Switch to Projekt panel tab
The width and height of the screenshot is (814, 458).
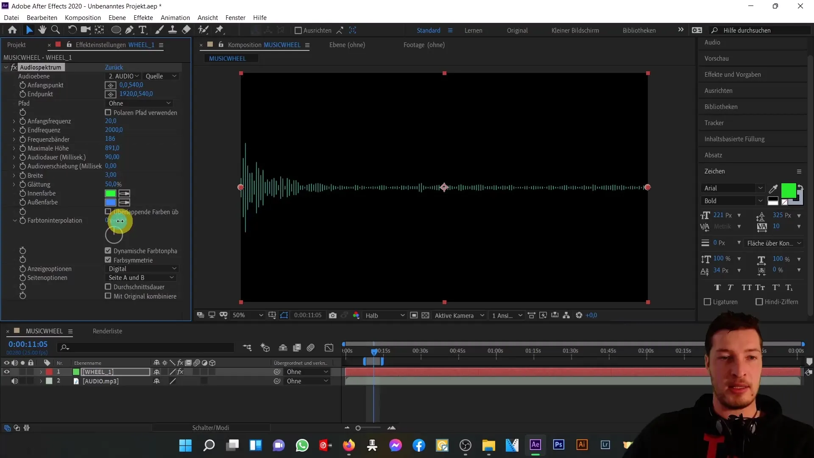click(17, 45)
